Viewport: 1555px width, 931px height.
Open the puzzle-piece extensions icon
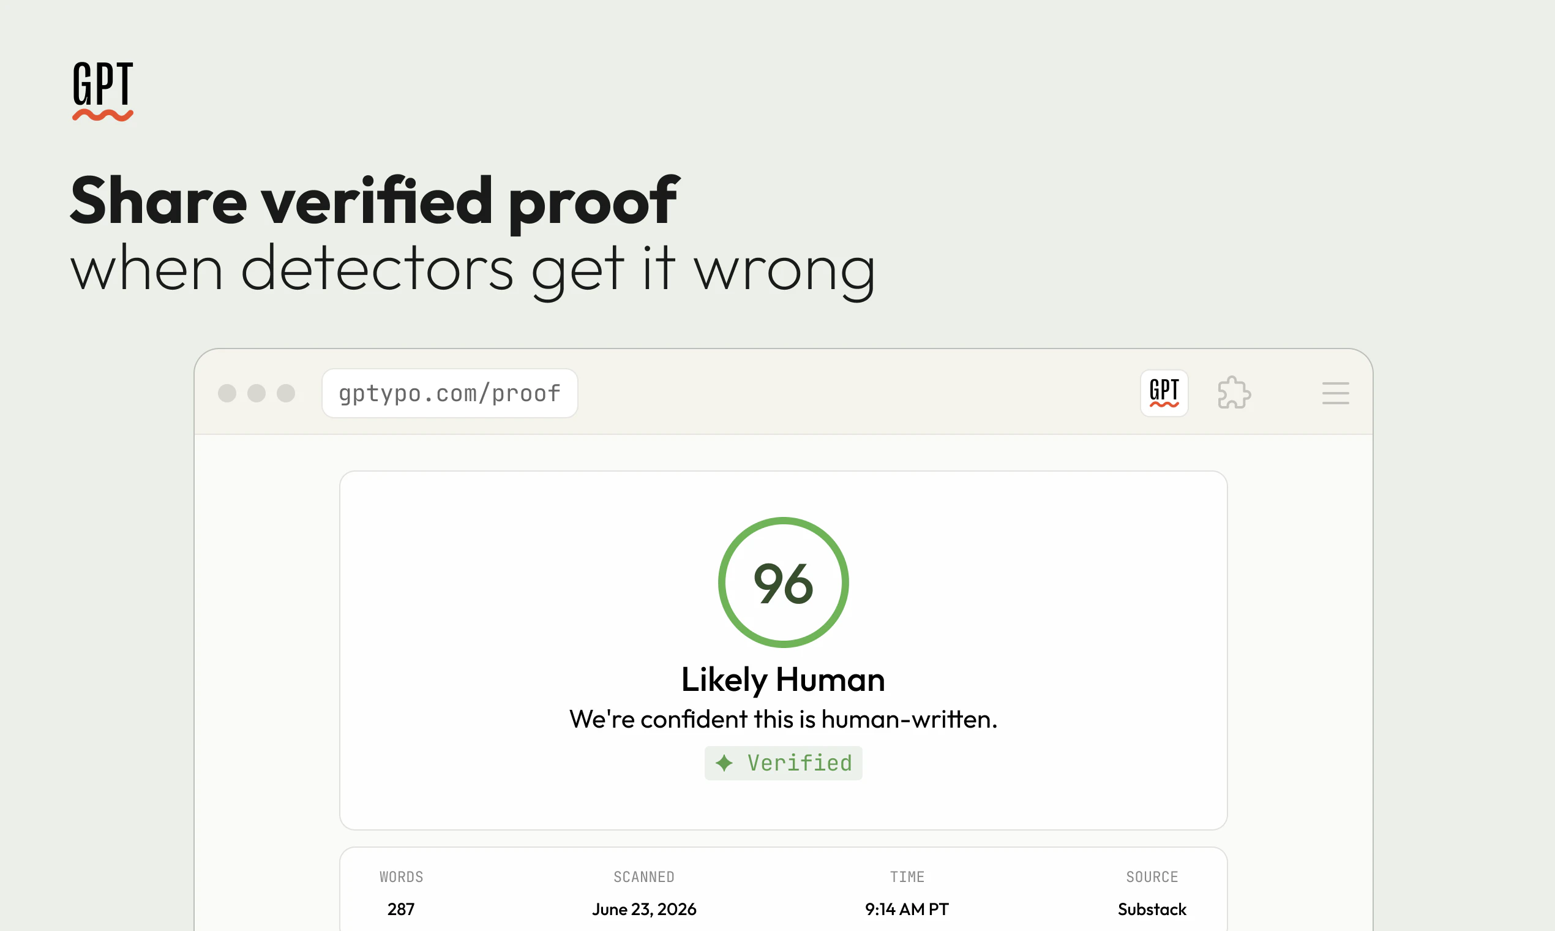tap(1234, 393)
